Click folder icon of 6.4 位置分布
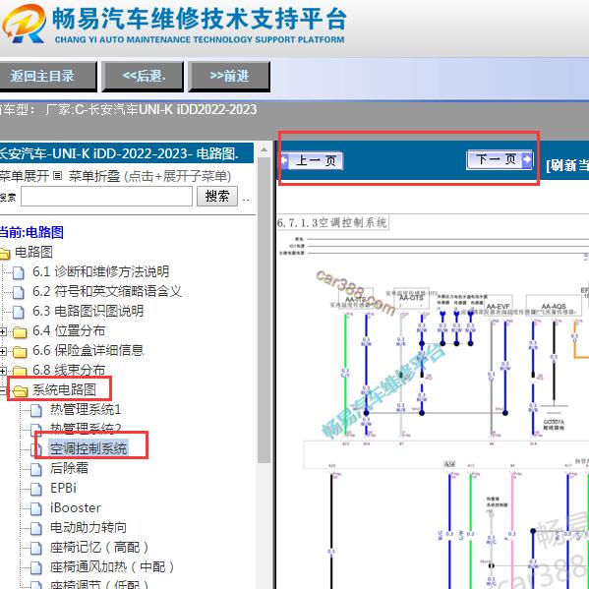 tap(20, 332)
